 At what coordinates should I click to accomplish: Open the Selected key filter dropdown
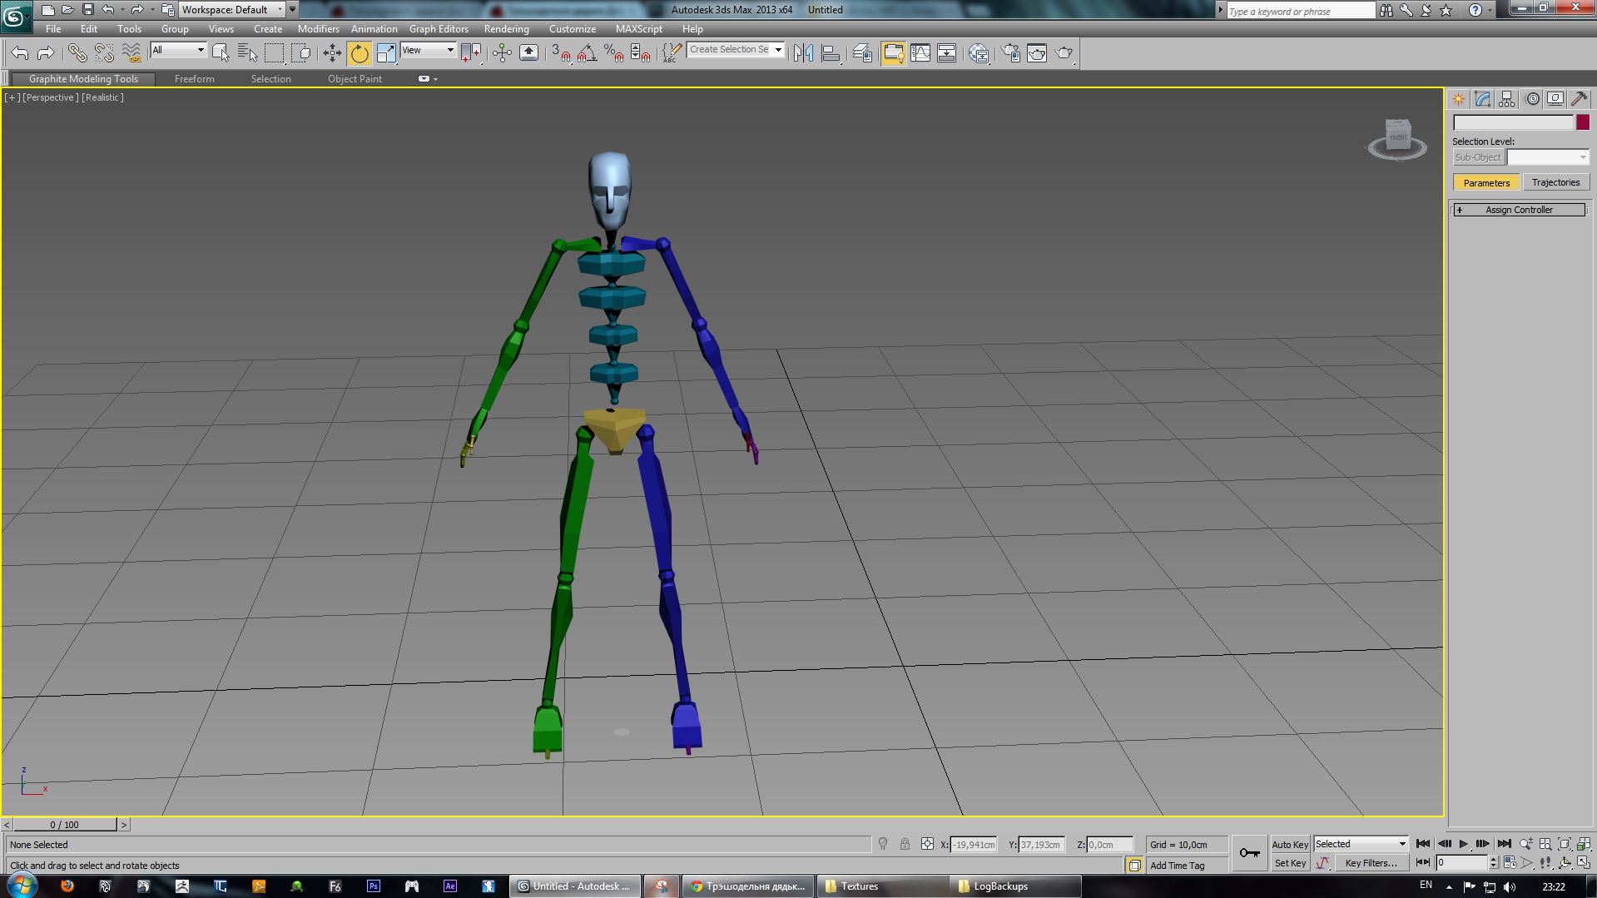[1361, 844]
